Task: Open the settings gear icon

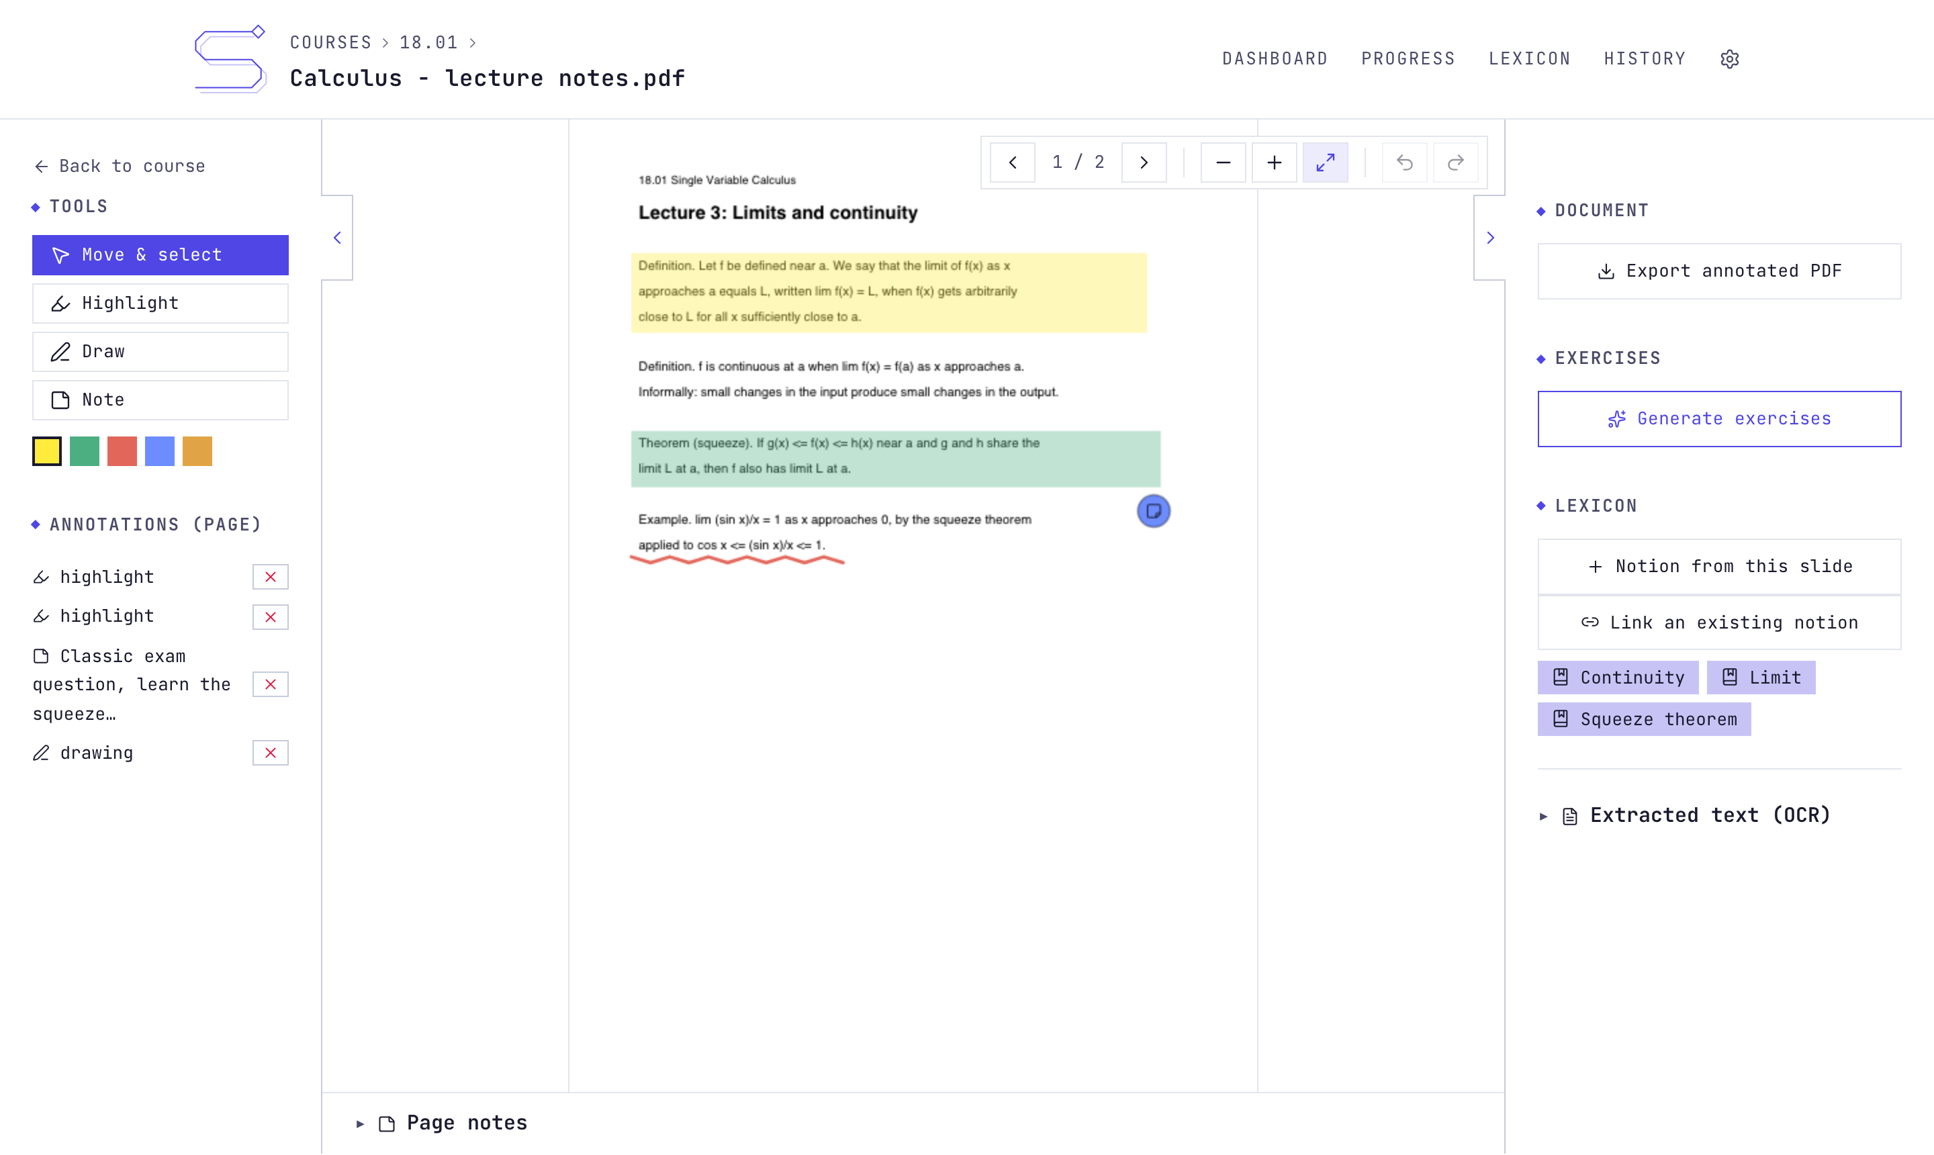Action: click(1729, 59)
